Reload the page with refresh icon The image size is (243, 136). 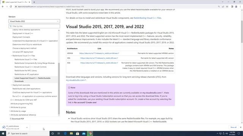[x=11, y=7]
